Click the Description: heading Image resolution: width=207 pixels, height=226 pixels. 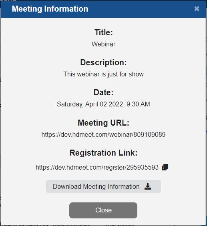coord(103,62)
